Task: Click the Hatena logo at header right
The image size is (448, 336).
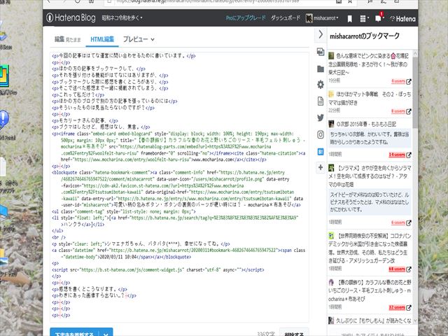Action: click(x=402, y=19)
